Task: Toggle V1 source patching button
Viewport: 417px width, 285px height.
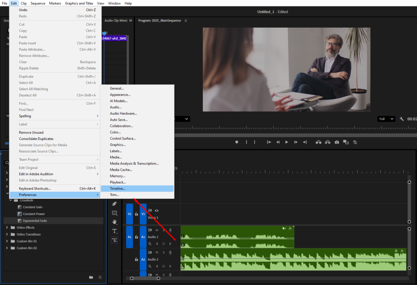Action: pyautogui.click(x=129, y=214)
